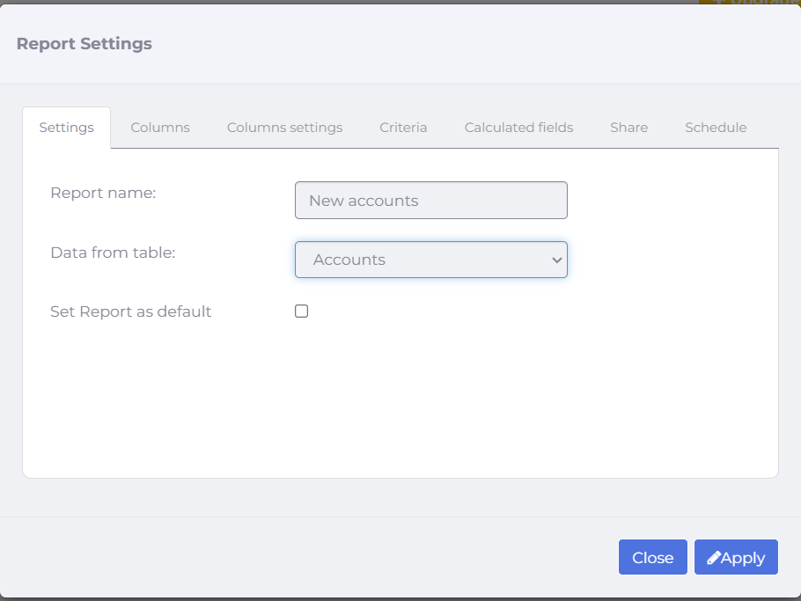Click the New accounts text in field
Screen dimensions: 801x601
pyautogui.click(x=364, y=201)
